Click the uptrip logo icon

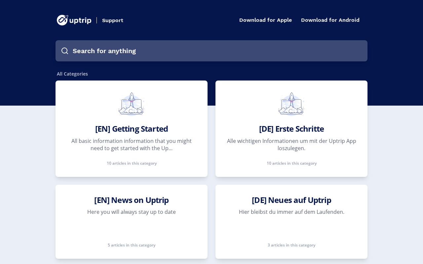pos(62,20)
